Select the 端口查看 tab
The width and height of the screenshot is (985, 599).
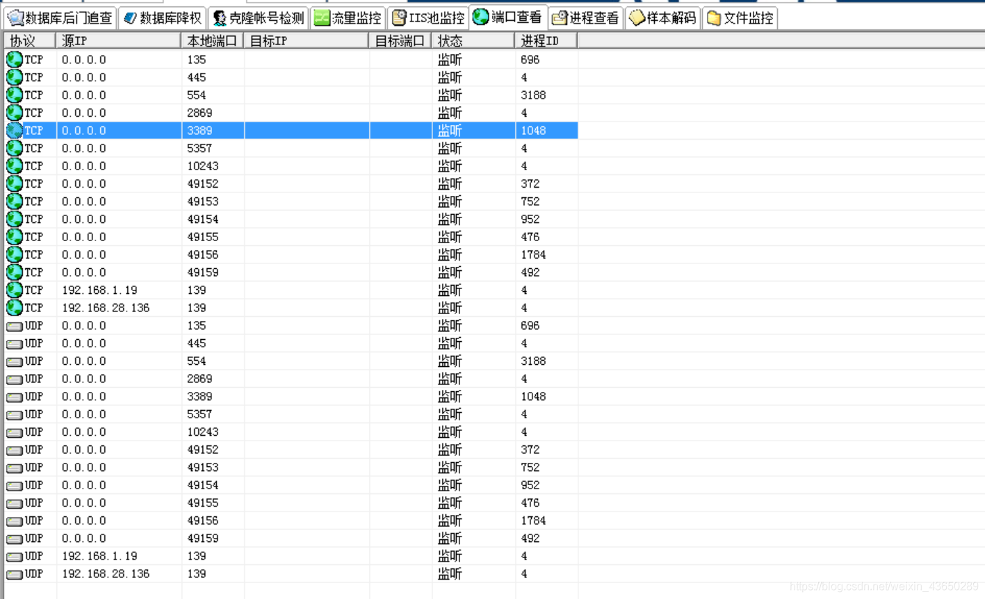coord(508,17)
